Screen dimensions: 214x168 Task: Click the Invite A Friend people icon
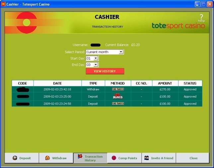pyautogui.click(x=146, y=158)
